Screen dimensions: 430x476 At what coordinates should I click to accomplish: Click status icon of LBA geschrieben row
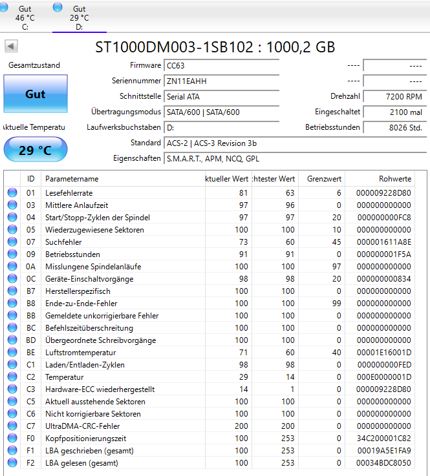tap(12, 451)
